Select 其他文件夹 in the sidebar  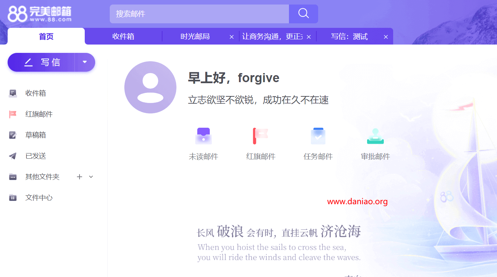[42, 177]
